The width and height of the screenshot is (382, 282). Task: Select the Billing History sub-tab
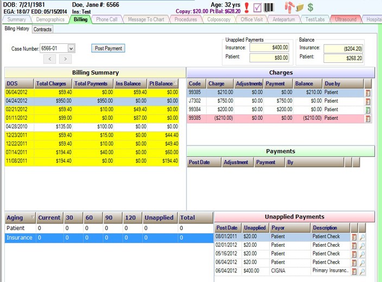point(17,29)
